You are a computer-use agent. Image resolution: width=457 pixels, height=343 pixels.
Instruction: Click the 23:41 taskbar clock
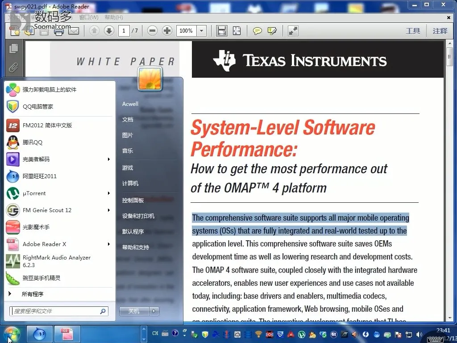(x=443, y=330)
